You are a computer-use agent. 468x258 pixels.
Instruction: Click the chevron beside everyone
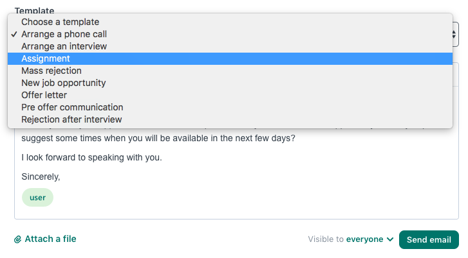390,239
